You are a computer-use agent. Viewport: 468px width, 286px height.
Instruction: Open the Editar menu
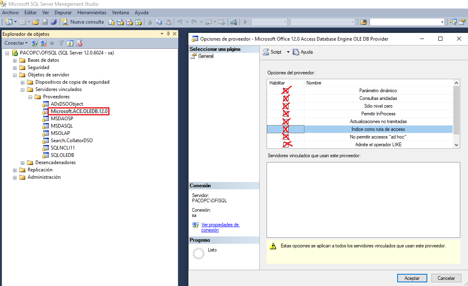coord(31,13)
